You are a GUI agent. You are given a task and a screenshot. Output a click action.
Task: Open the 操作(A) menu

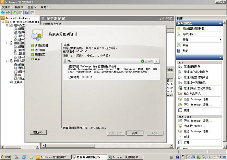(x=19, y=7)
